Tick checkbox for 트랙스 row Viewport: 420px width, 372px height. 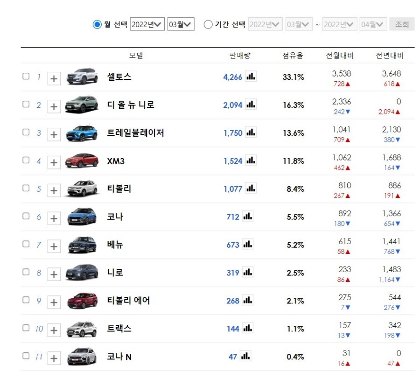(26, 328)
